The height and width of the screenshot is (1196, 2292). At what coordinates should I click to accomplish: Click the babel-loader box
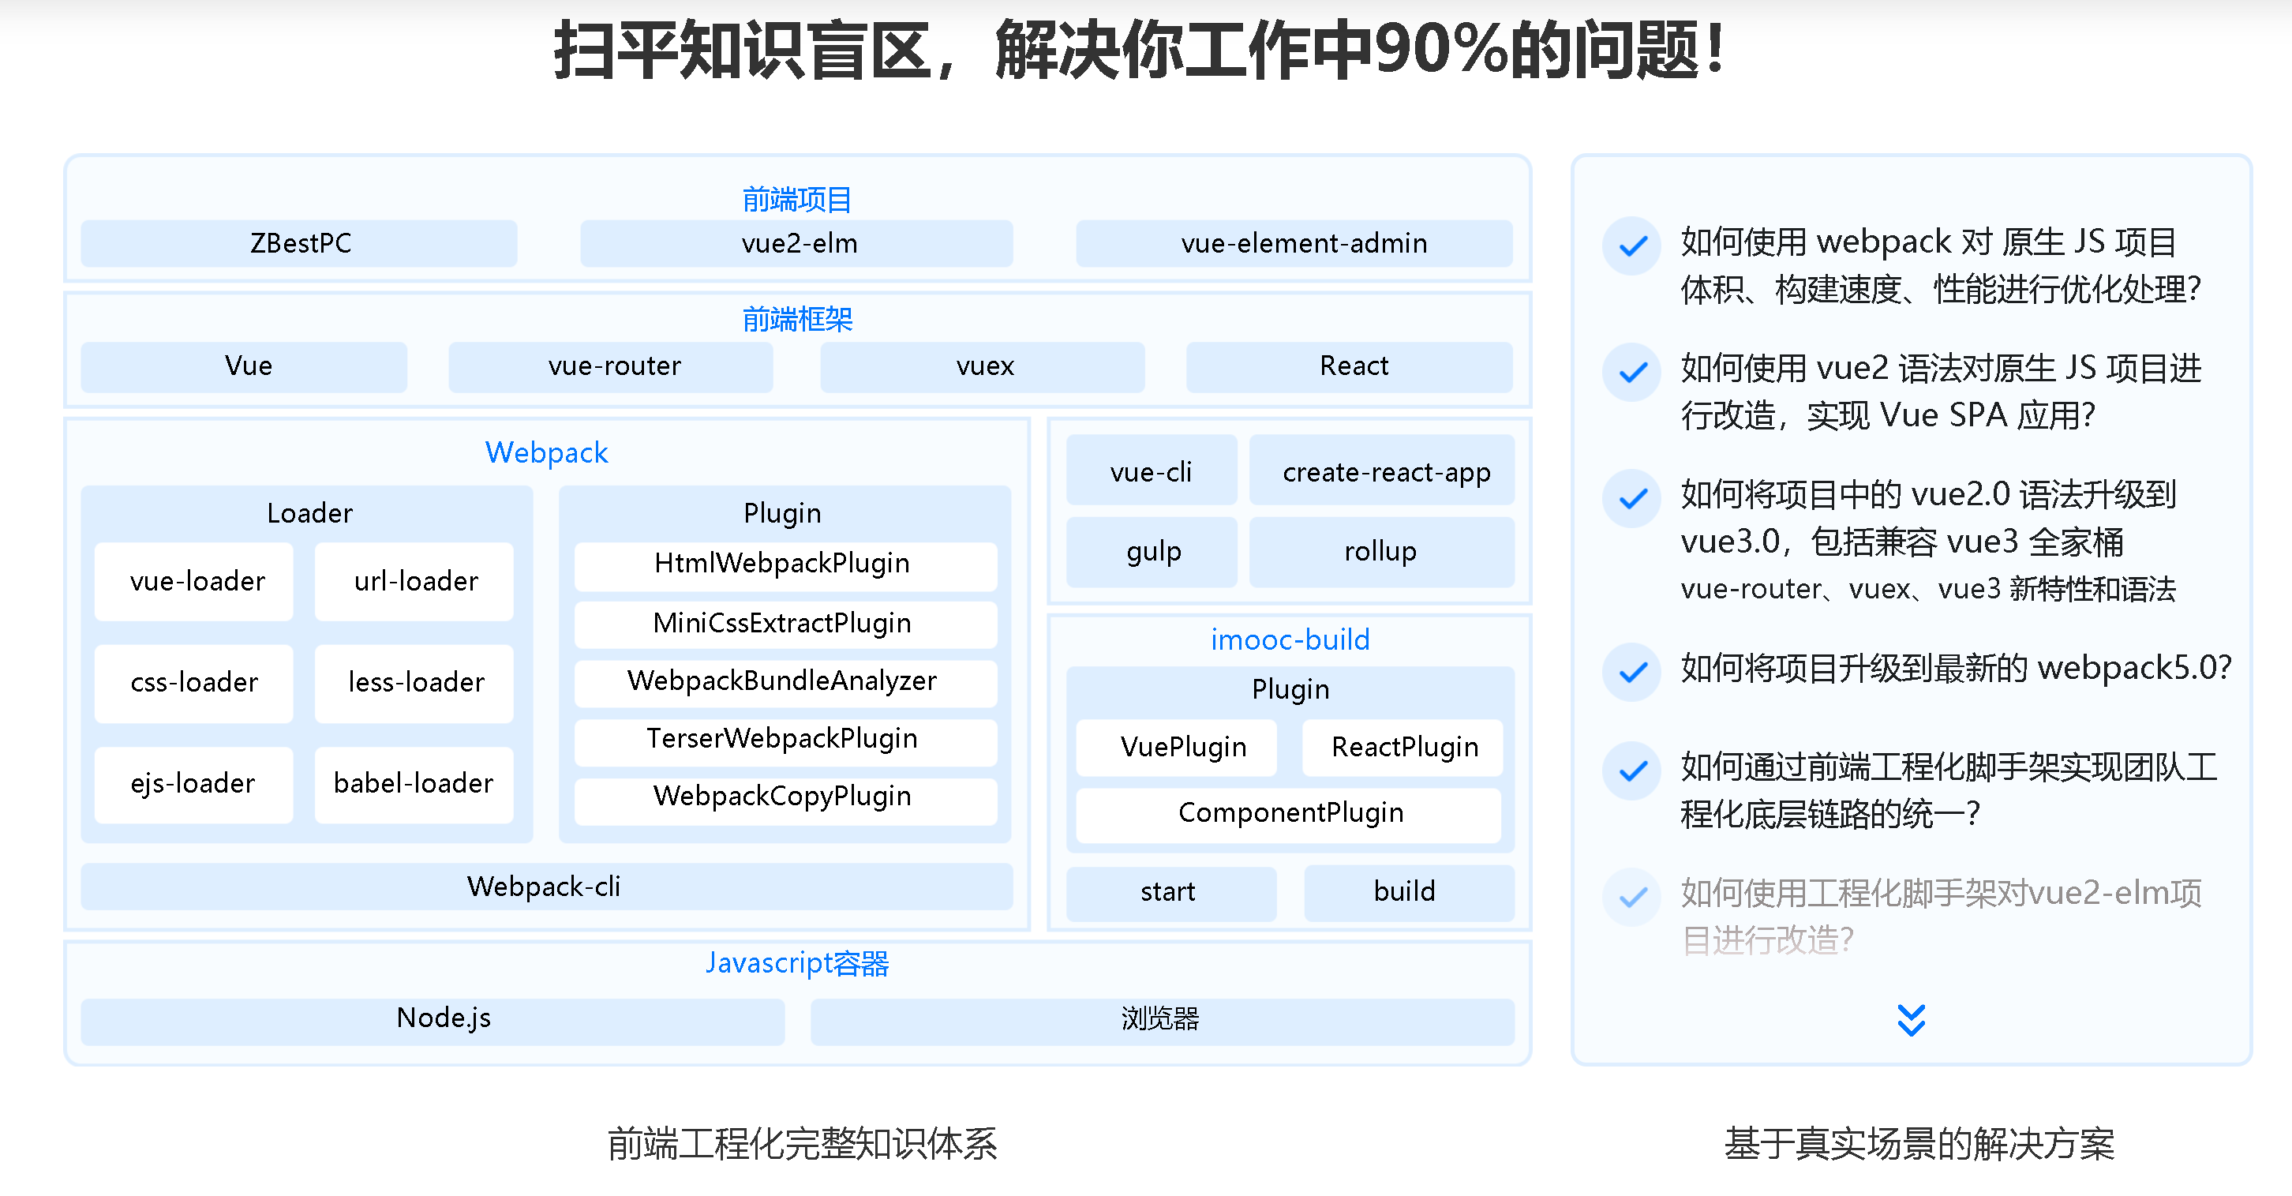pyautogui.click(x=414, y=785)
